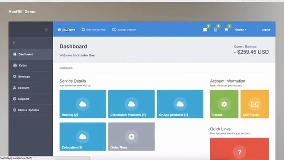Click the plus icon on Order More tile
Image resolution: width=284 pixels, height=160 pixels.
[x=131, y=137]
